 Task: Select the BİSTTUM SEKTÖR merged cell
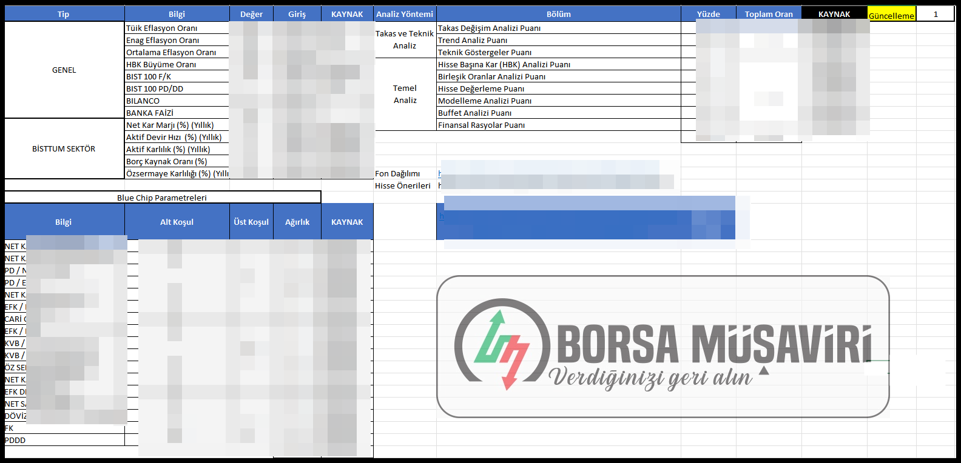tap(64, 148)
